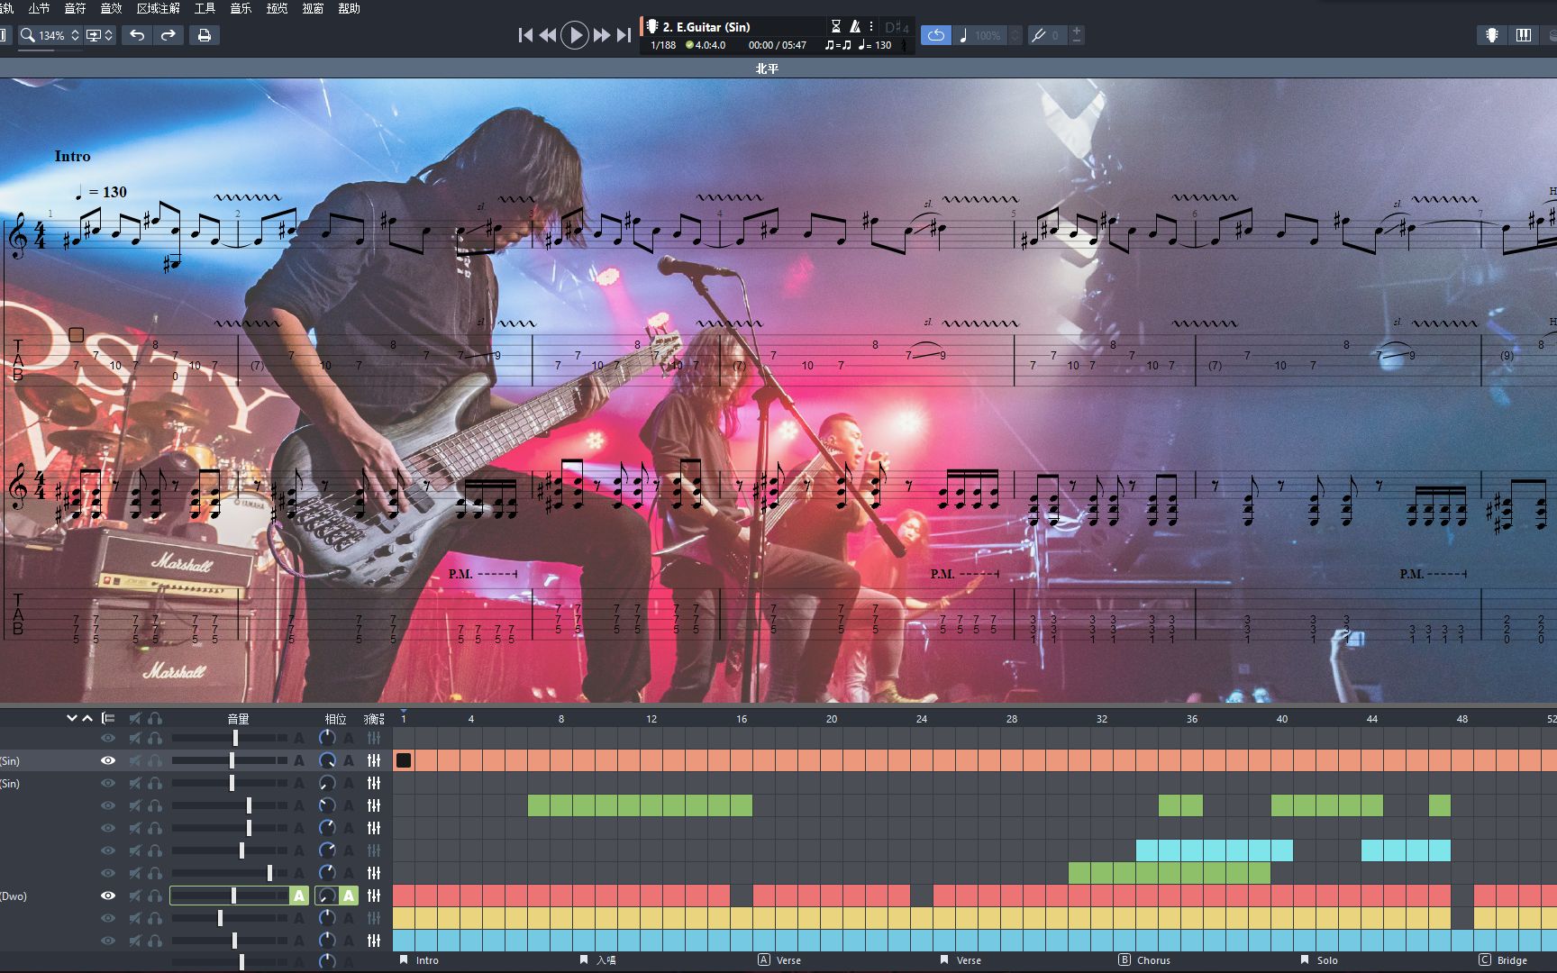The height and width of the screenshot is (973, 1557).
Task: Open the 区域注解 menu
Action: click(159, 8)
